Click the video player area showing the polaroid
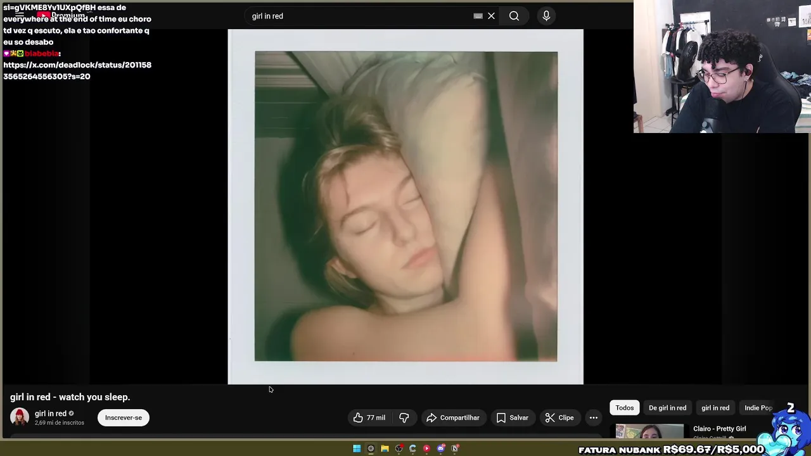Viewport: 811px width, 456px height. pyautogui.click(x=405, y=206)
